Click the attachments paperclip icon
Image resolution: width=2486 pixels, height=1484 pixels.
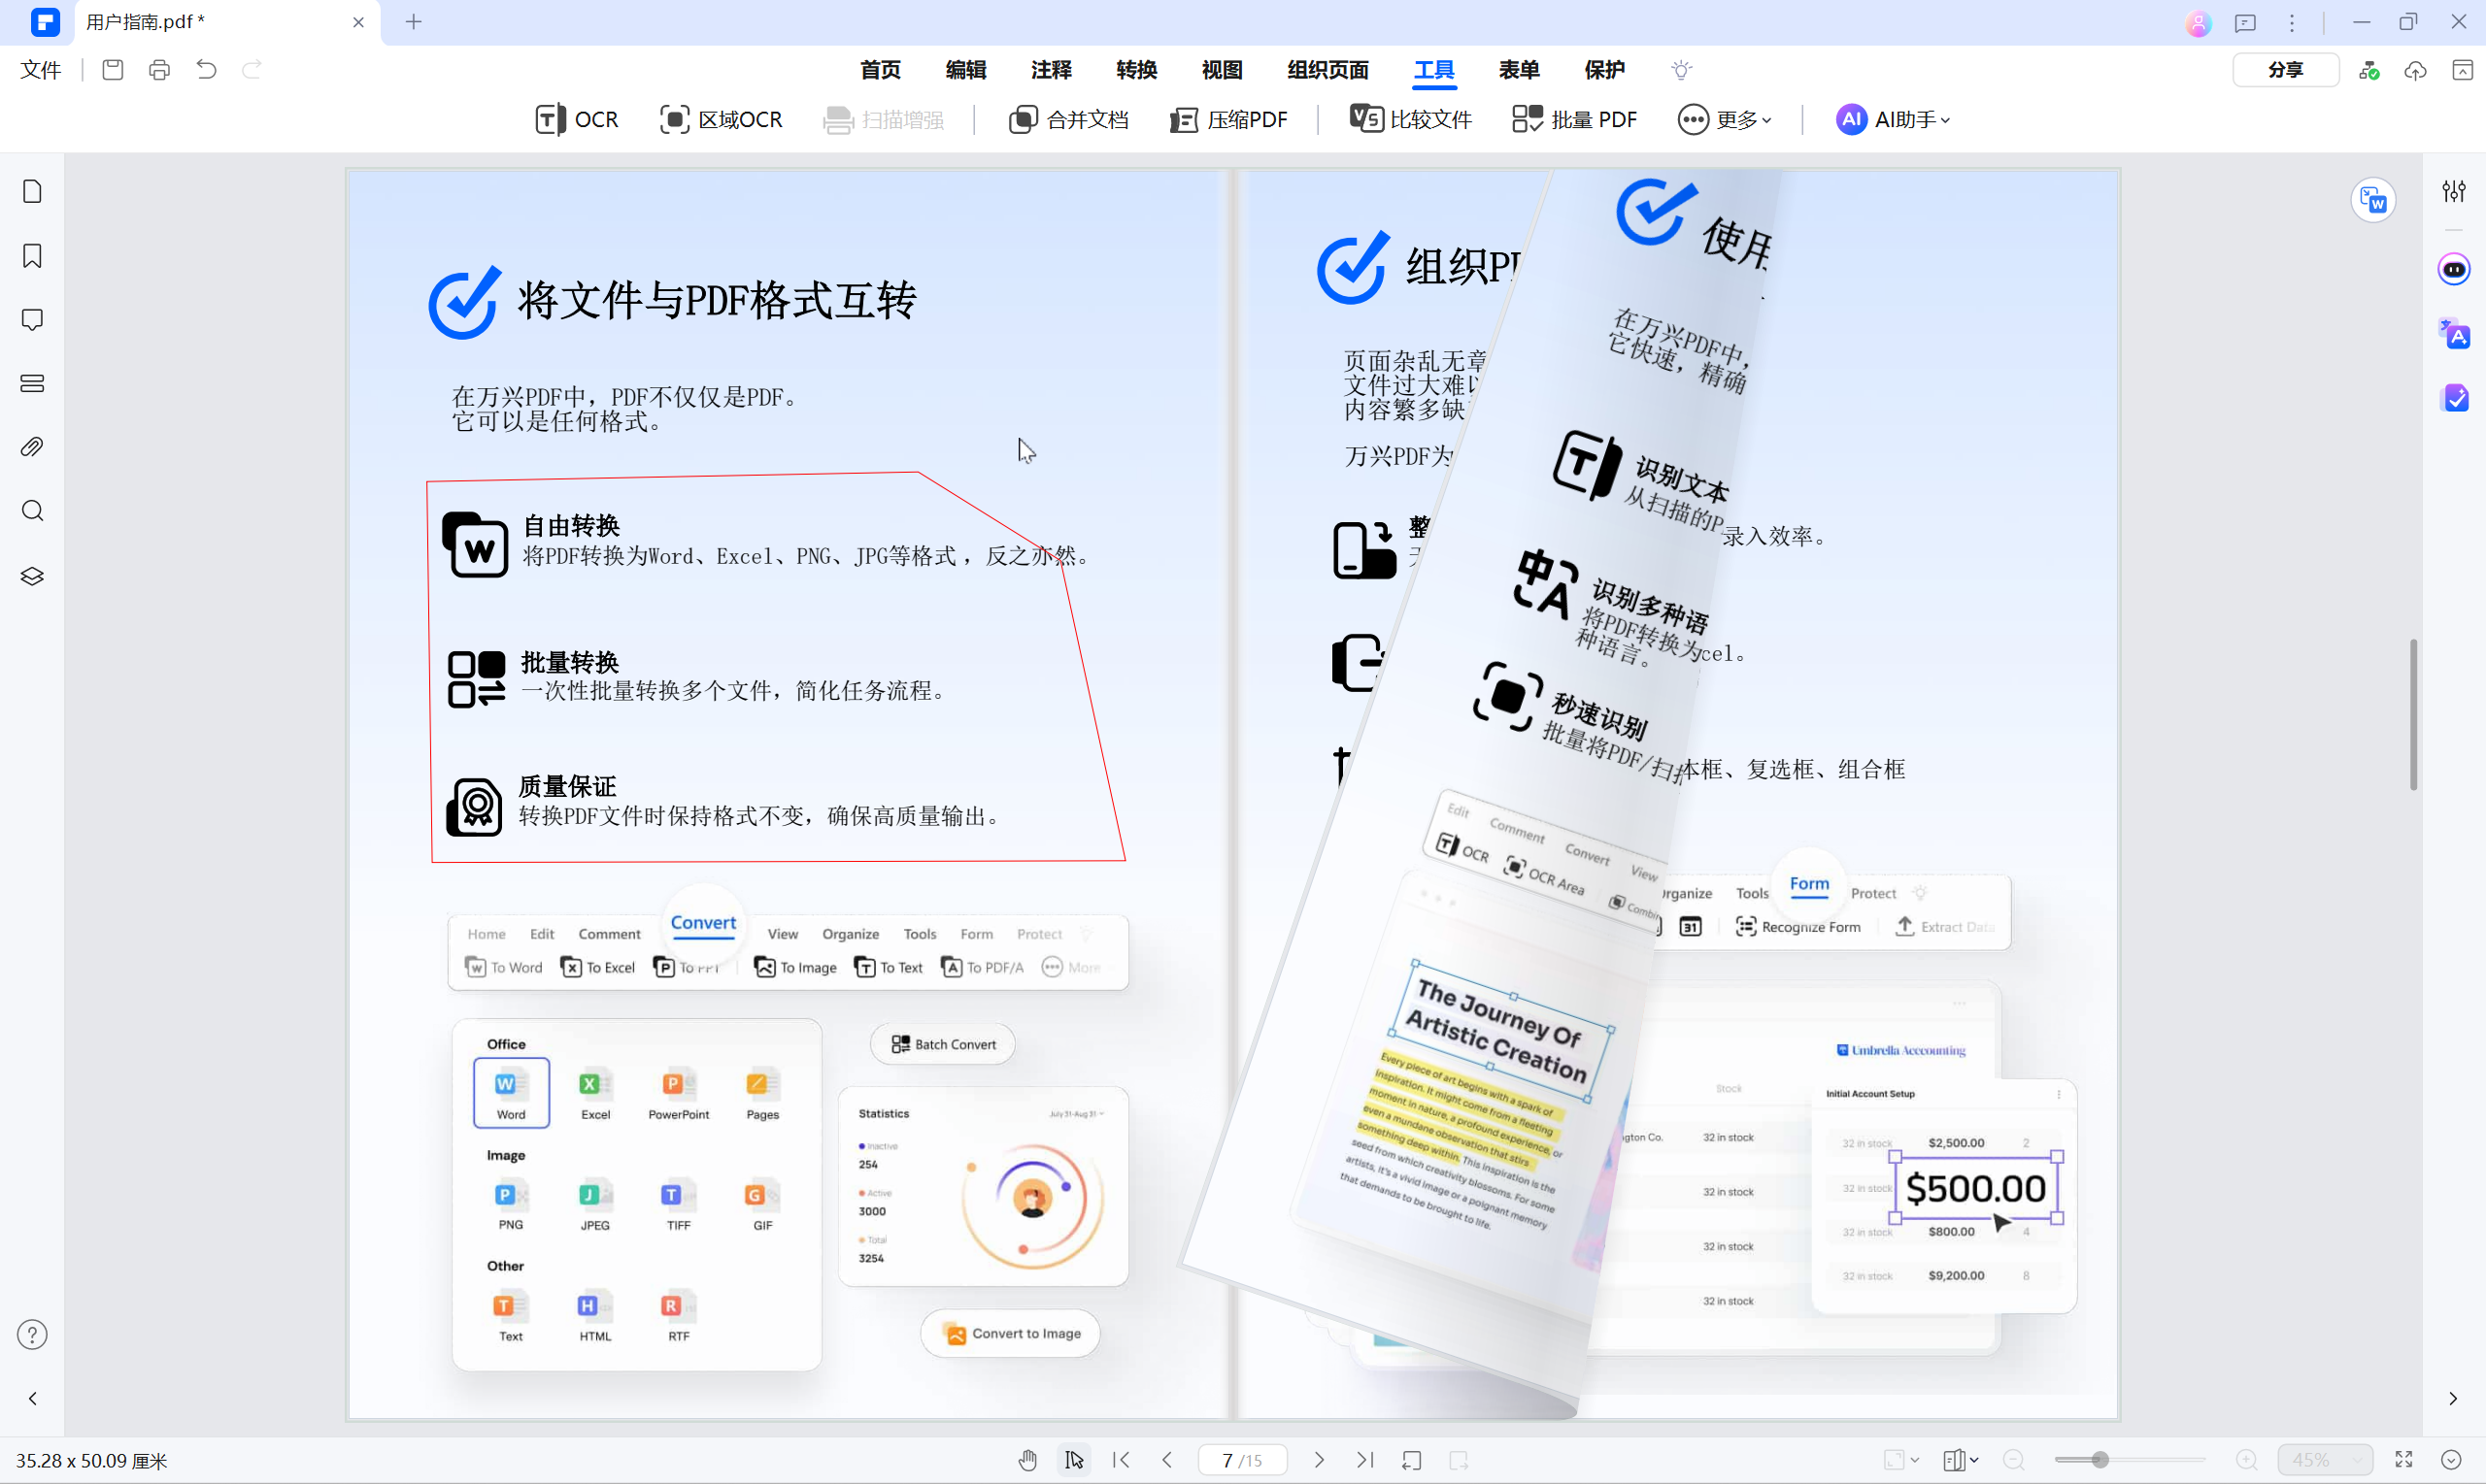32,447
